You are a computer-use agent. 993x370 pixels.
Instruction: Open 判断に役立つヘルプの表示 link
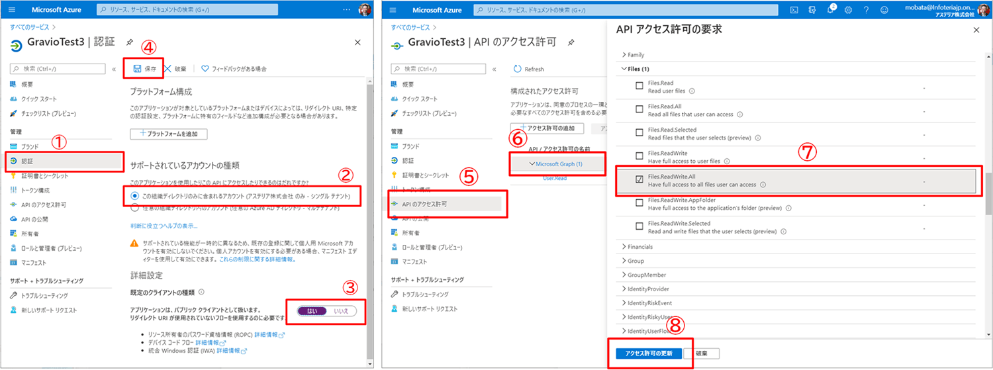pyautogui.click(x=164, y=226)
